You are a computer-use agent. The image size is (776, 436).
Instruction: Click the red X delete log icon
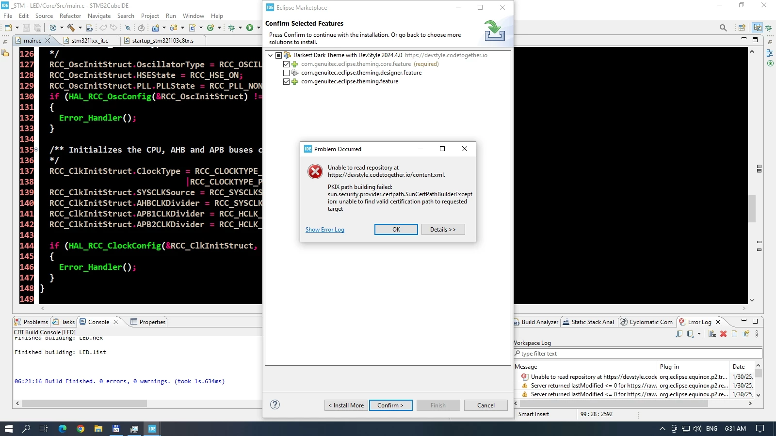point(723,334)
